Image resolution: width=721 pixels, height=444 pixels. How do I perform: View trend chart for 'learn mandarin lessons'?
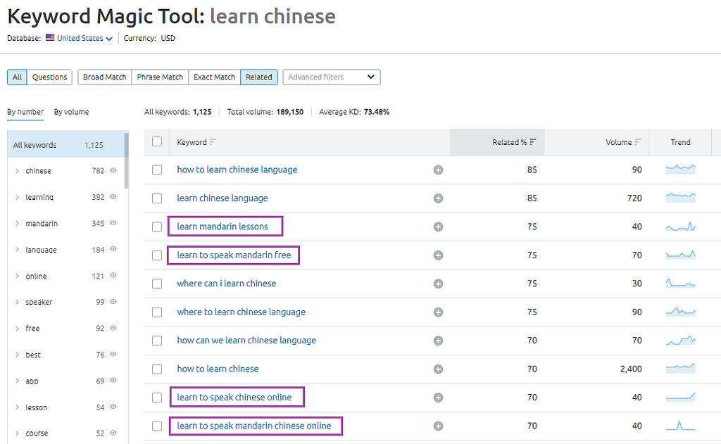681,227
